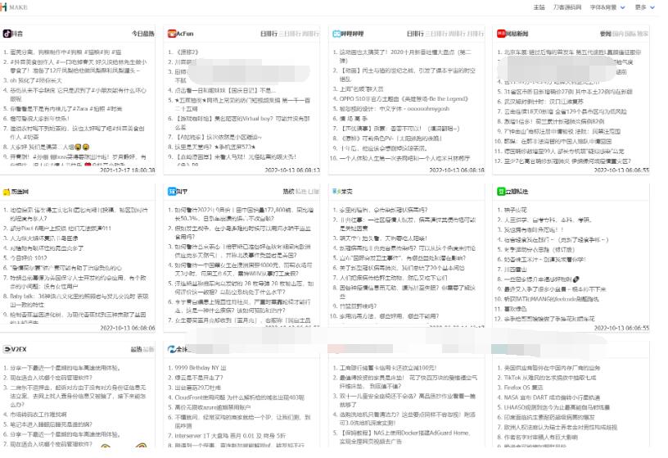Select 今日最热 tab in 抖音 card
Screen dimensions: 668x458
click(x=143, y=34)
